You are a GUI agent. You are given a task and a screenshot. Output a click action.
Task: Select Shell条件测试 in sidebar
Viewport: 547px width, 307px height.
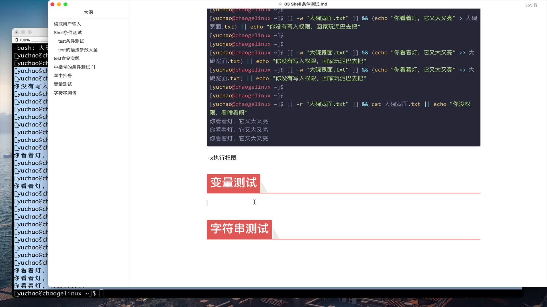[68, 32]
